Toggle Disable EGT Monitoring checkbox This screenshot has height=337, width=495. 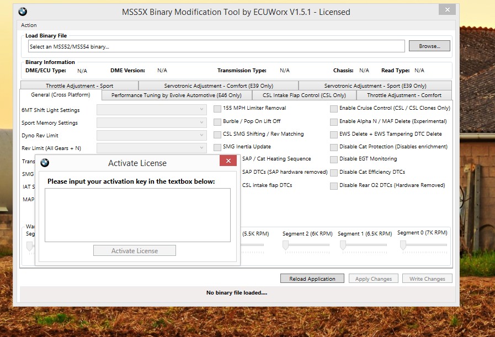[x=334, y=159]
